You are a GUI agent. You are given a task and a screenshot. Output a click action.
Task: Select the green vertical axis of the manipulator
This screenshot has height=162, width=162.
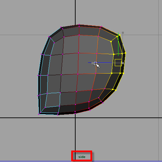click(118, 44)
